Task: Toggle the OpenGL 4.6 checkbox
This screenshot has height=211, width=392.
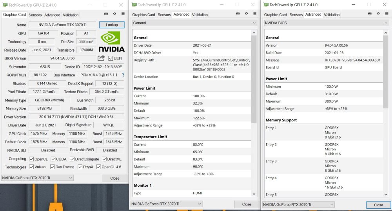Action: [x=98, y=167]
